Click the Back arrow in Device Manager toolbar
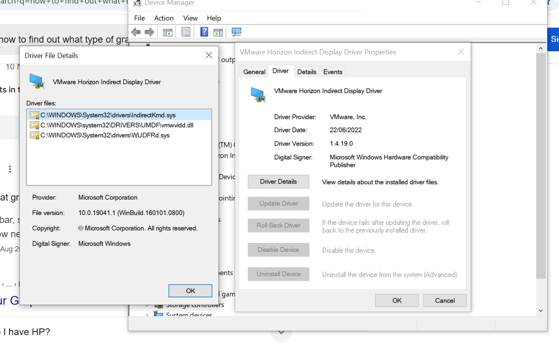The height and width of the screenshot is (343, 559). (x=136, y=32)
